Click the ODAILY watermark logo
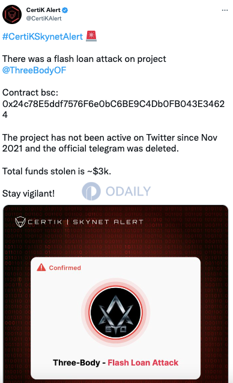The width and height of the screenshot is (233, 383). tap(91, 191)
